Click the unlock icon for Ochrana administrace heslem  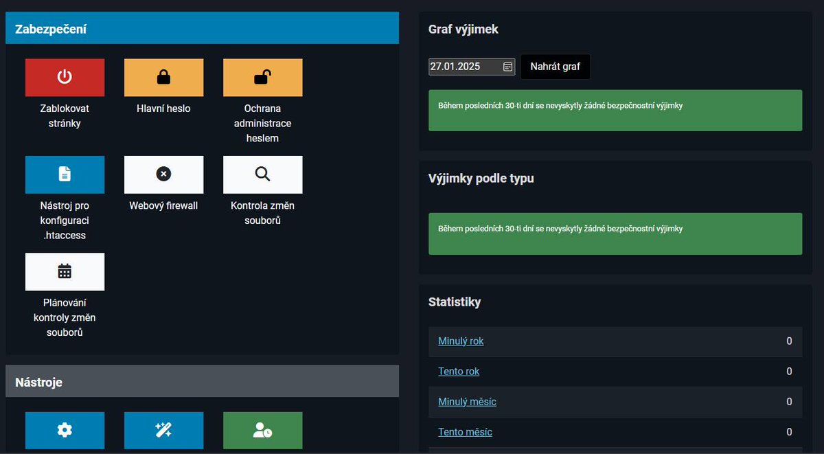coord(262,77)
